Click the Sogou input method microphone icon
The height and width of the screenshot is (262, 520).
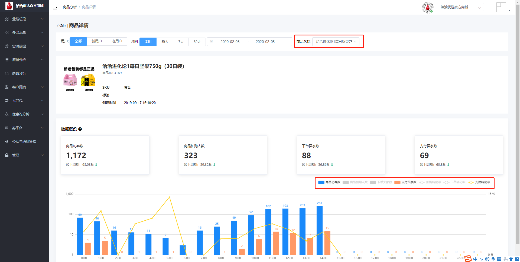[x=493, y=259]
